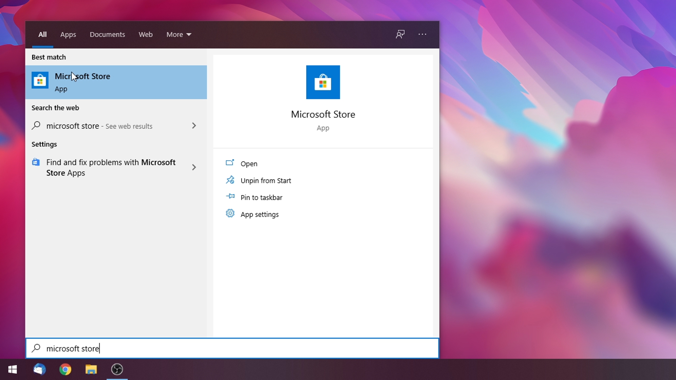This screenshot has height=380, width=676.
Task: Expand the More filter dropdown
Action: tap(179, 34)
